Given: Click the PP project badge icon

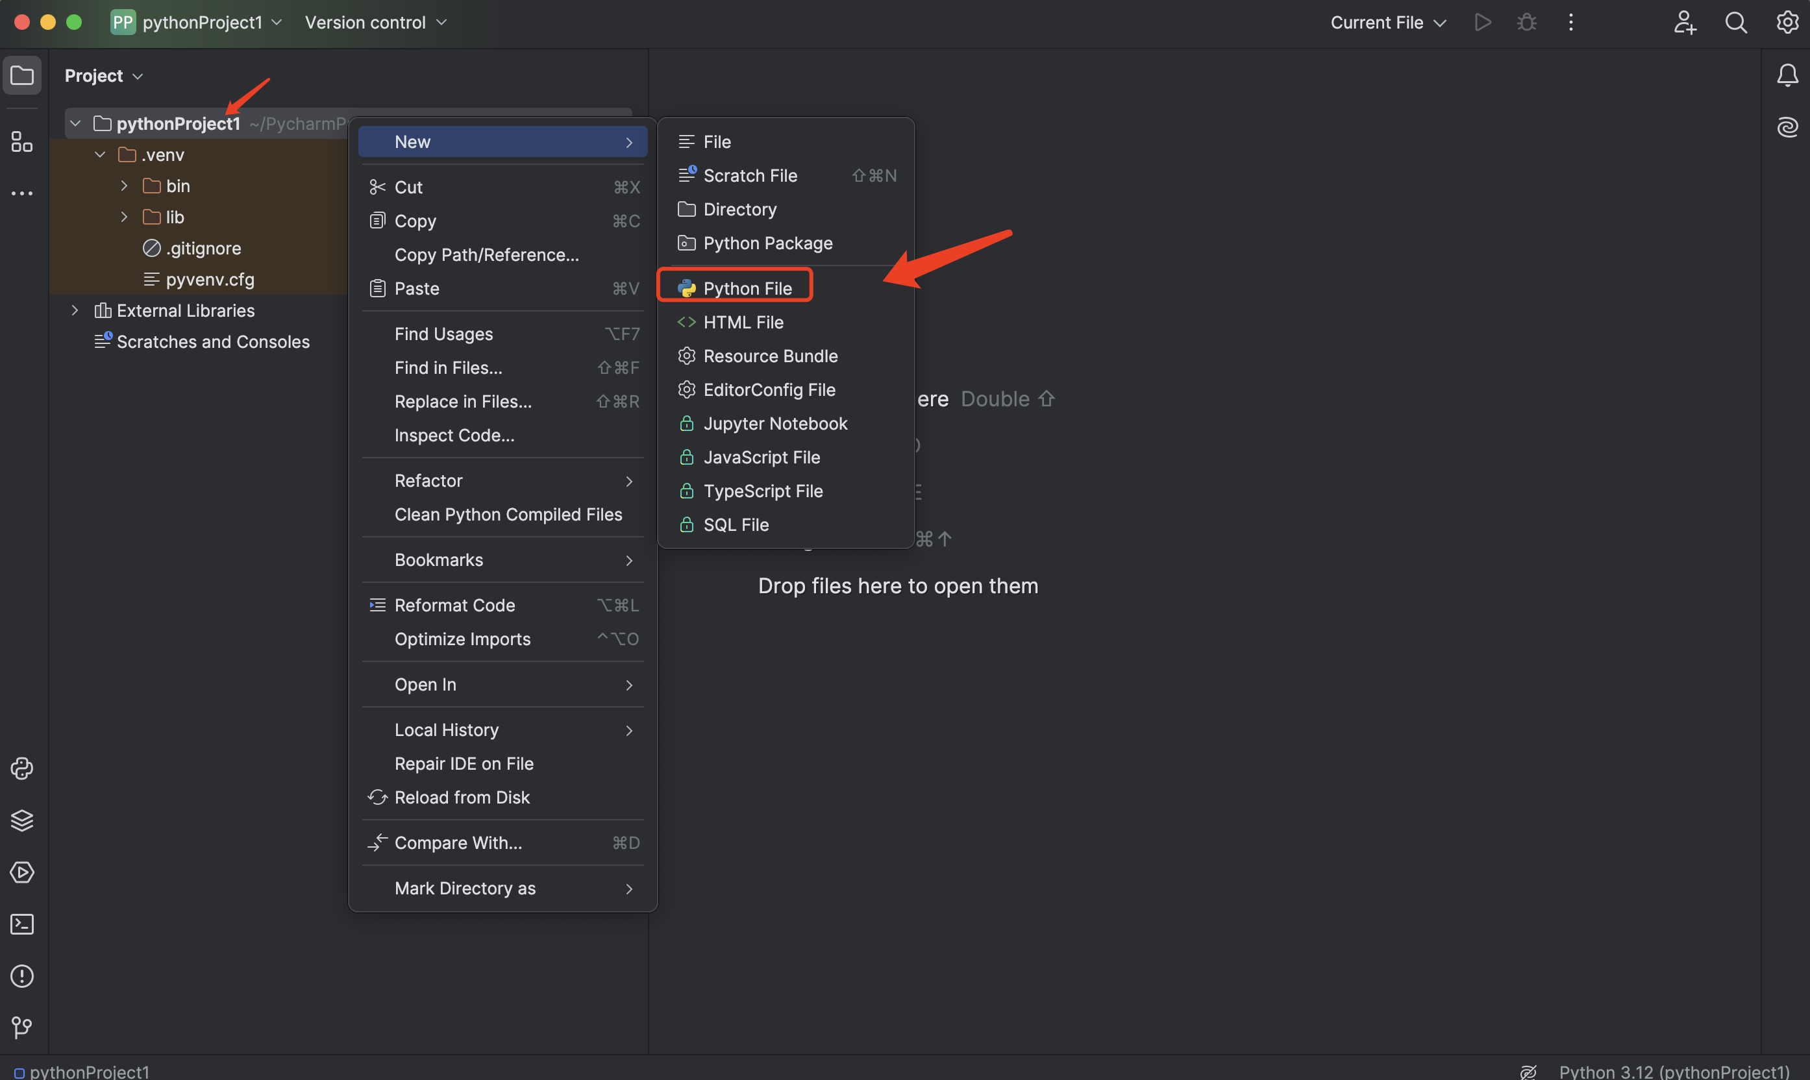Looking at the screenshot, I should coord(123,23).
